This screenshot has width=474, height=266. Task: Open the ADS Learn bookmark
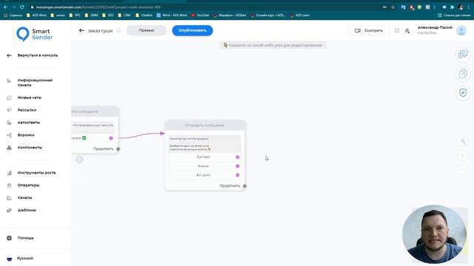click(299, 15)
